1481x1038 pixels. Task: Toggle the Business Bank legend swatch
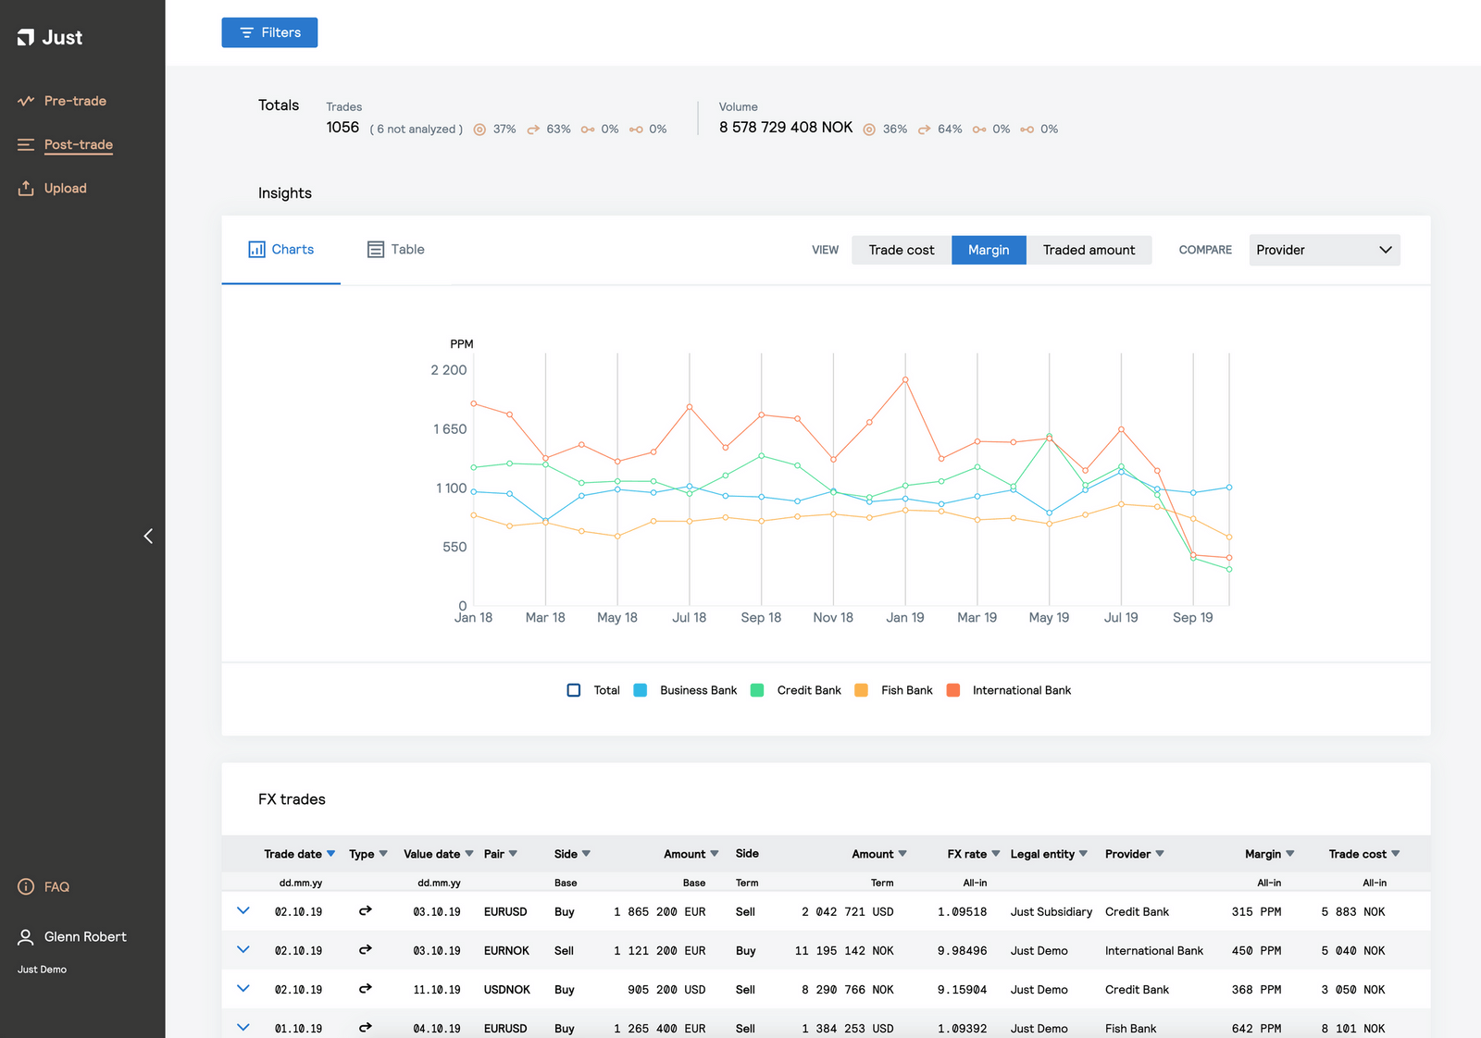tap(640, 689)
